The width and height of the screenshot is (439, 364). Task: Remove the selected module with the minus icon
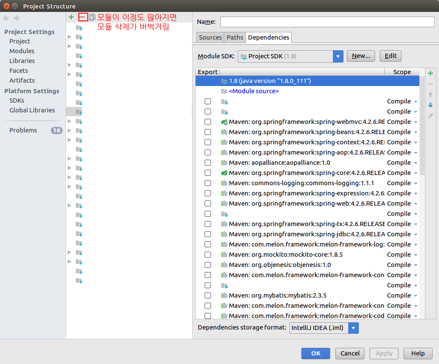(x=83, y=17)
